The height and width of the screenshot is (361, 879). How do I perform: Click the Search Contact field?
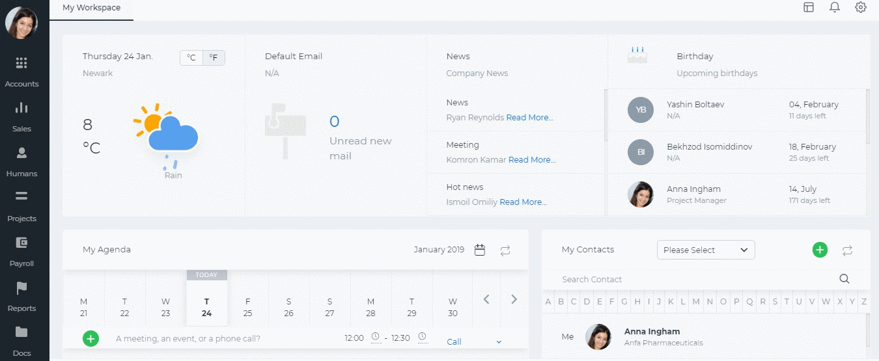[697, 279]
